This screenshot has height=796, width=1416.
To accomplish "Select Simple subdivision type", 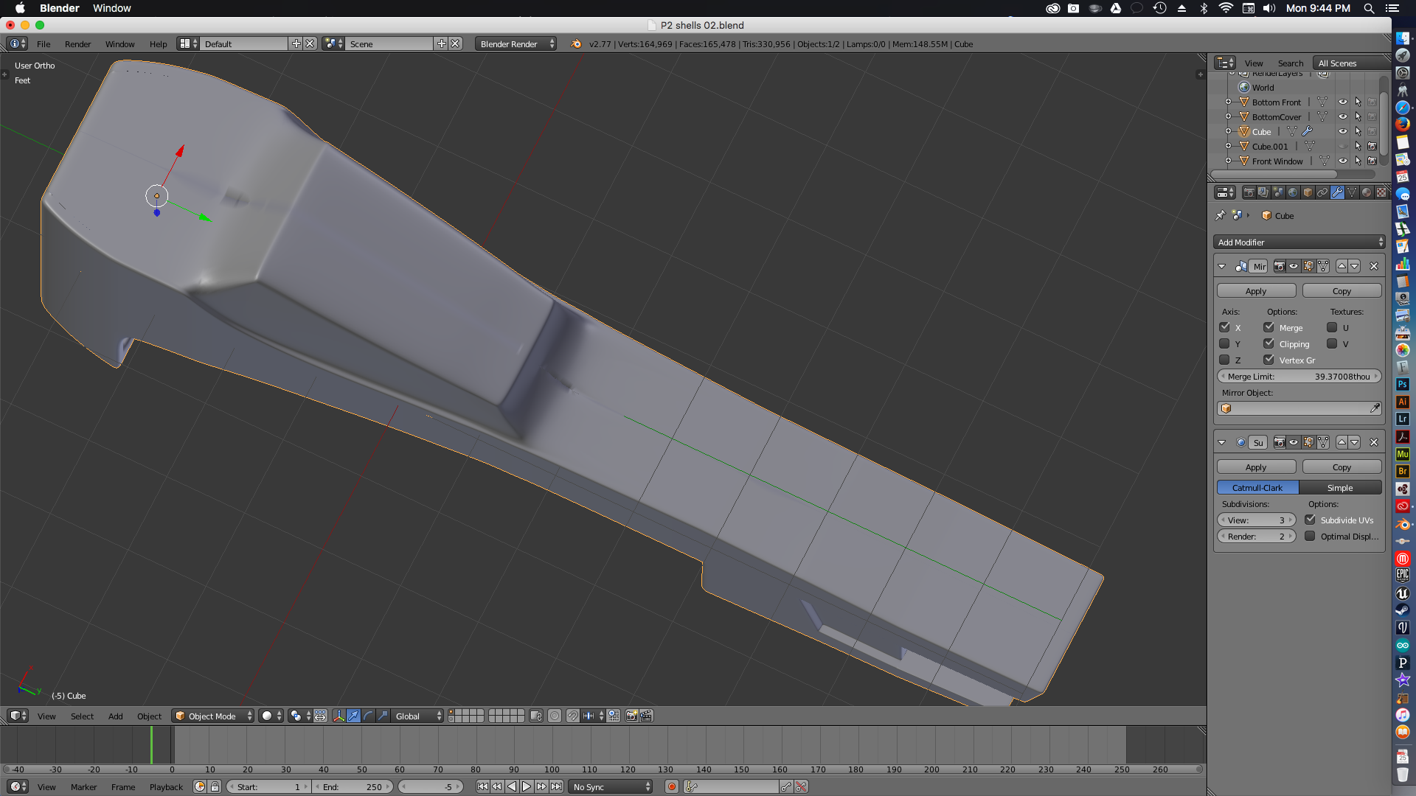I will click(x=1340, y=487).
